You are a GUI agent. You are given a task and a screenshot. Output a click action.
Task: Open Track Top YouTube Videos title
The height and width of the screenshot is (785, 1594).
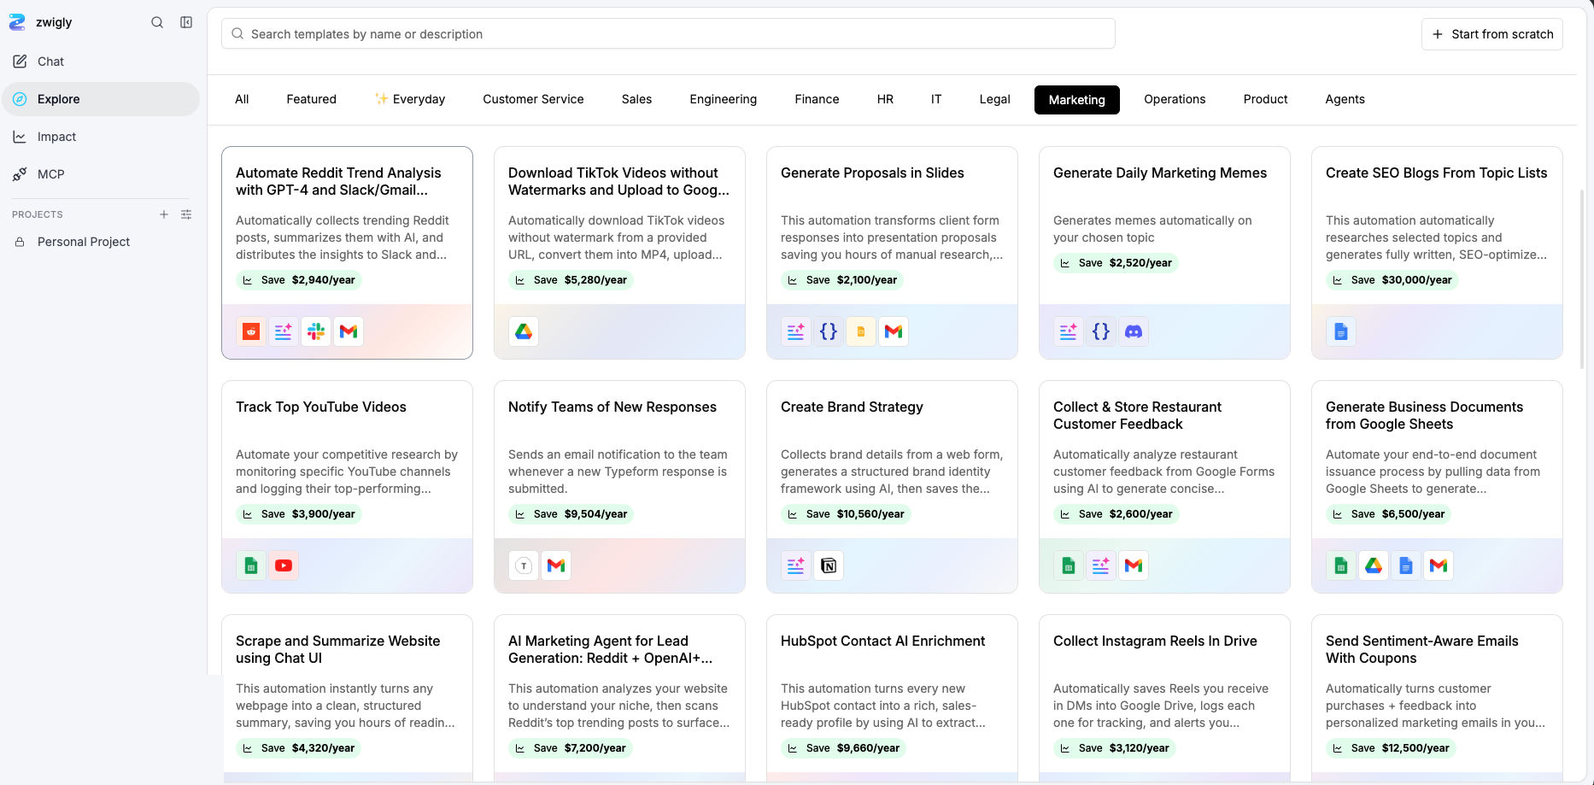321,407
